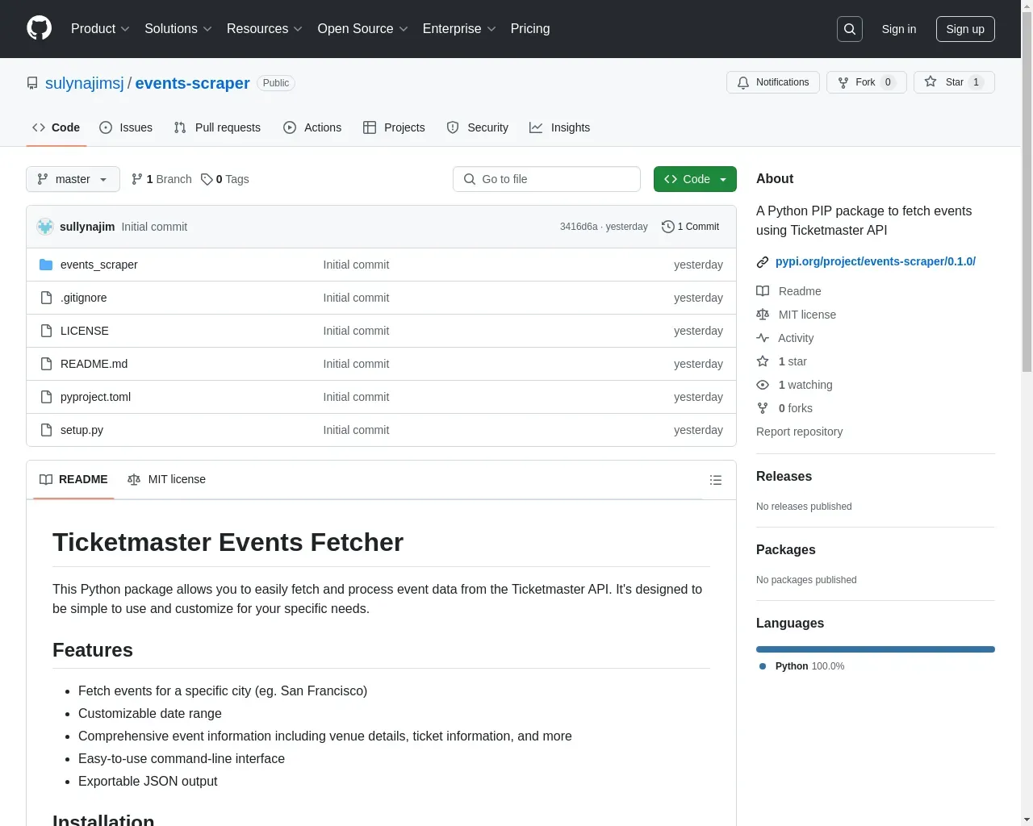
Task: Open the events-scraper repository link
Action: pyautogui.click(x=192, y=83)
